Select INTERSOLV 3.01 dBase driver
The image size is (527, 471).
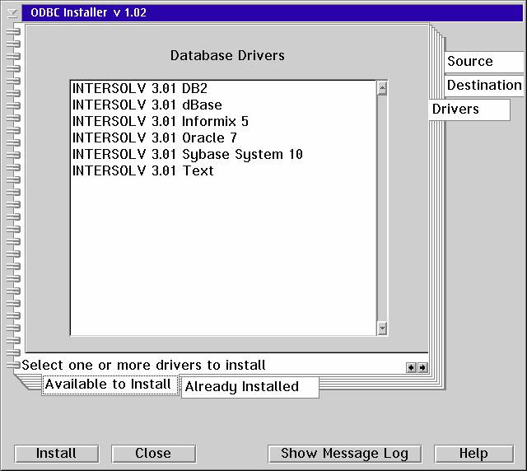(x=223, y=105)
